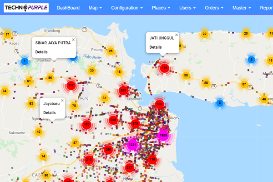Click the red 716 cluster marker
273x182 pixels.
click(152, 159)
